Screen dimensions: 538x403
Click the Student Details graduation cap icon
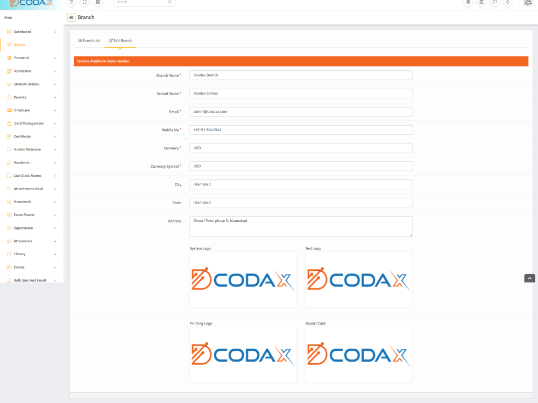pyautogui.click(x=9, y=84)
